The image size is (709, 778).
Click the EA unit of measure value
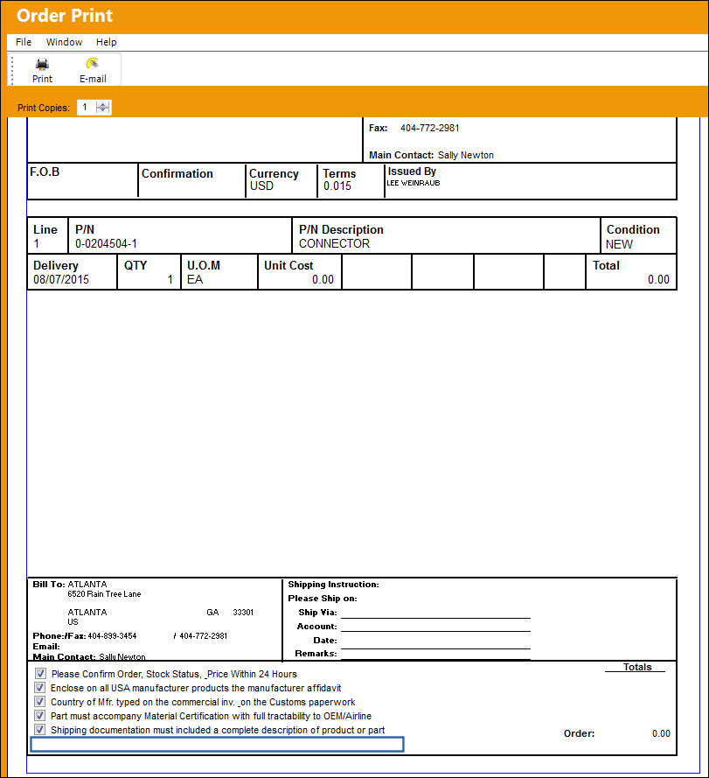[x=195, y=279]
